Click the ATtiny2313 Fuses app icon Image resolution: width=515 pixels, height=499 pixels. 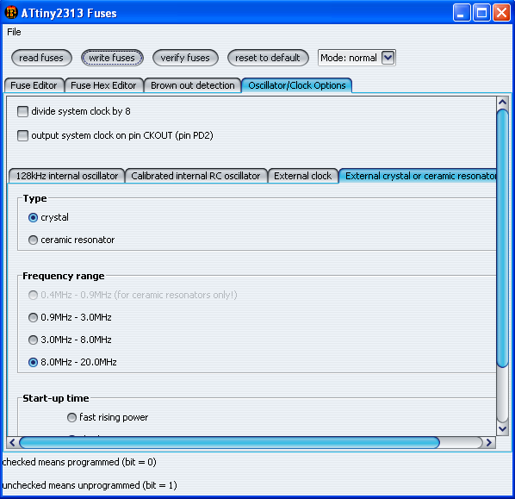(11, 13)
